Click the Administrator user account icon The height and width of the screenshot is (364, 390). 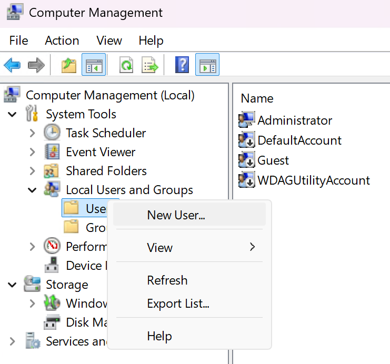(x=246, y=119)
